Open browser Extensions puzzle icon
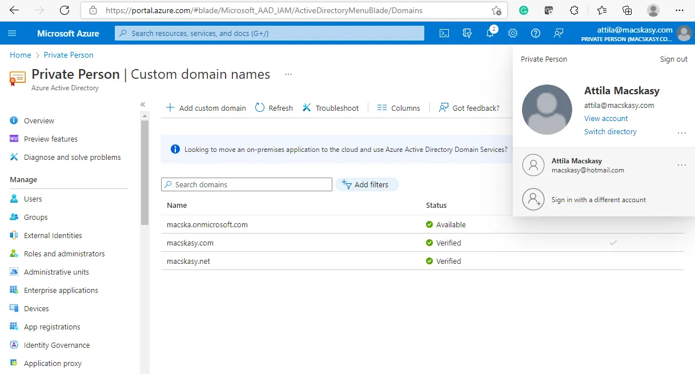Screen dimensions: 695x374 click(x=575, y=10)
